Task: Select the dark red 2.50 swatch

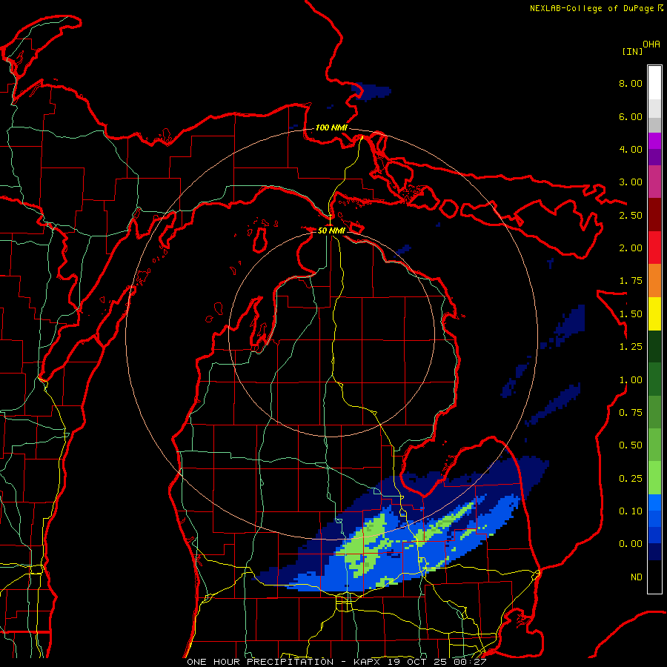Action: (654, 215)
